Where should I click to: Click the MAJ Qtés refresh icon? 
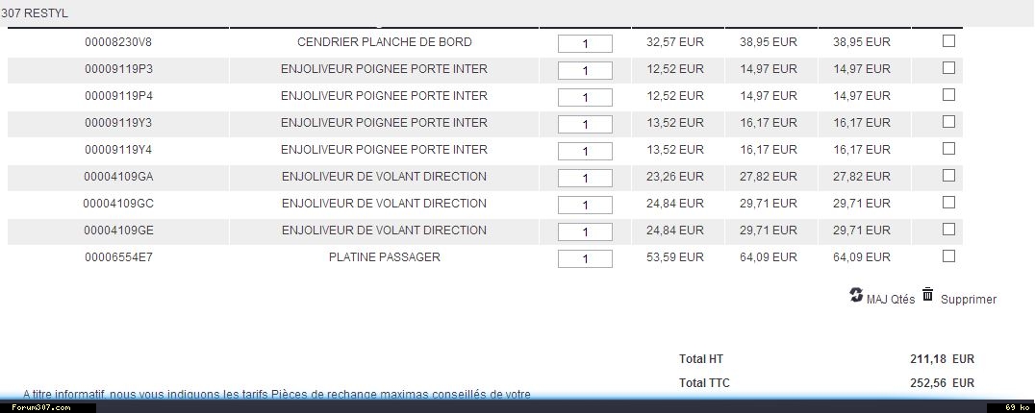click(x=856, y=295)
